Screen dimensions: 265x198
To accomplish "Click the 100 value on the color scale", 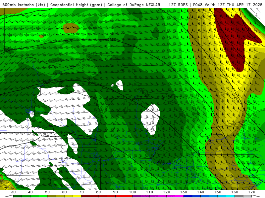I will tap(132, 192).
